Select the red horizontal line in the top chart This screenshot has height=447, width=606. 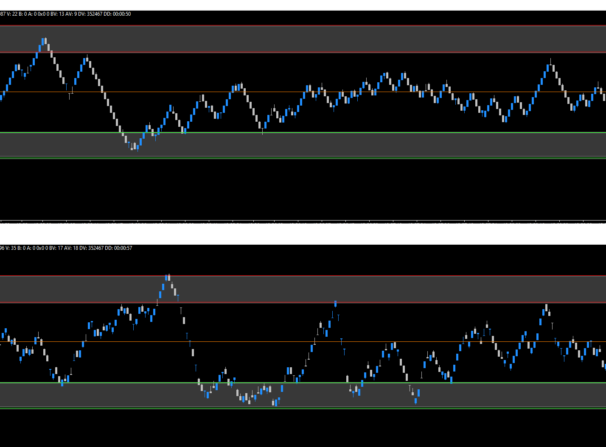tap(303, 53)
